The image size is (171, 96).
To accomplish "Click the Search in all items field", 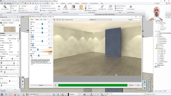I will click(7, 20).
